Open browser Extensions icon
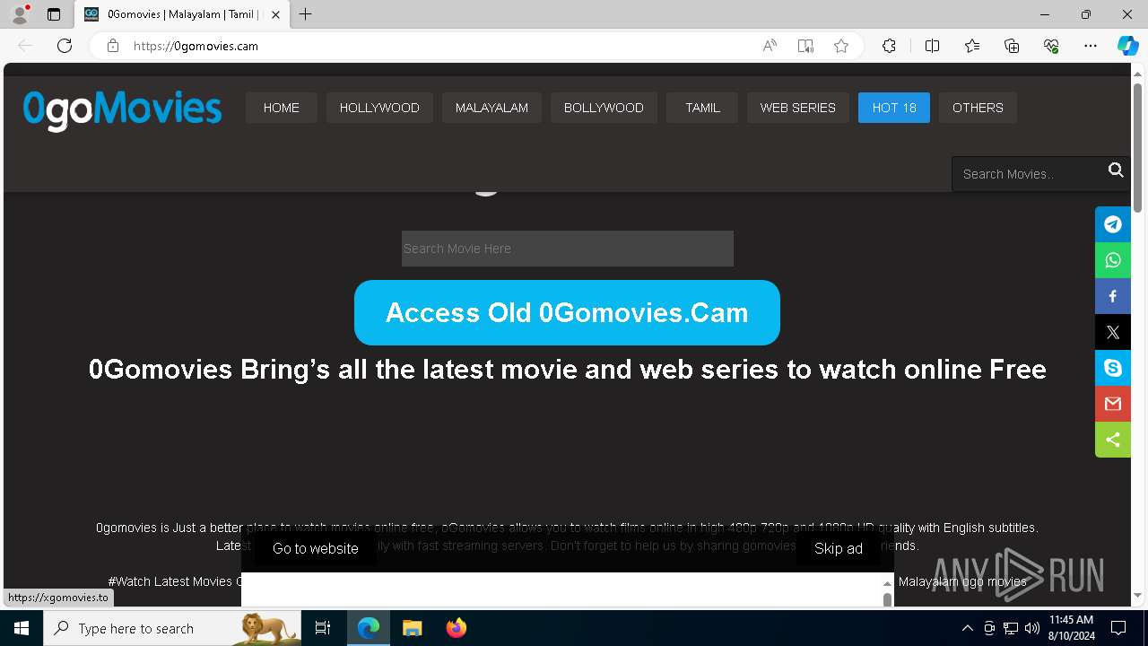The width and height of the screenshot is (1148, 646). (889, 46)
